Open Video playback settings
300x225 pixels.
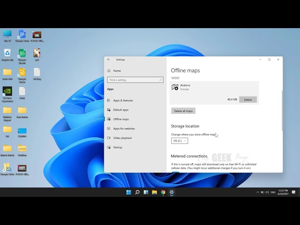(x=122, y=138)
